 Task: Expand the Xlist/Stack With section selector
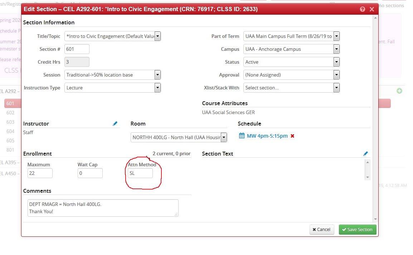pyautogui.click(x=336, y=87)
